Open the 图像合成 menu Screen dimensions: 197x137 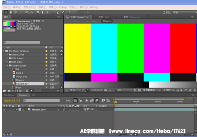tap(30, 7)
